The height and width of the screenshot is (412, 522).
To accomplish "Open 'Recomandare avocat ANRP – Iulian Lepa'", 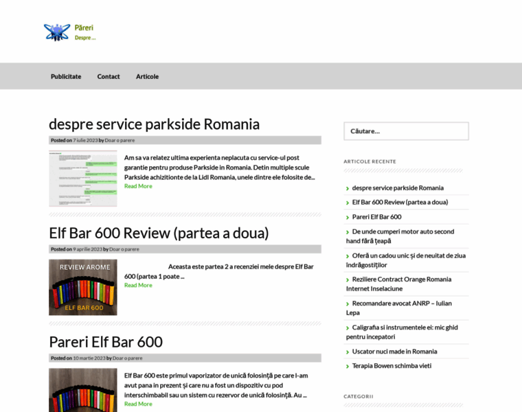I will coord(399,308).
